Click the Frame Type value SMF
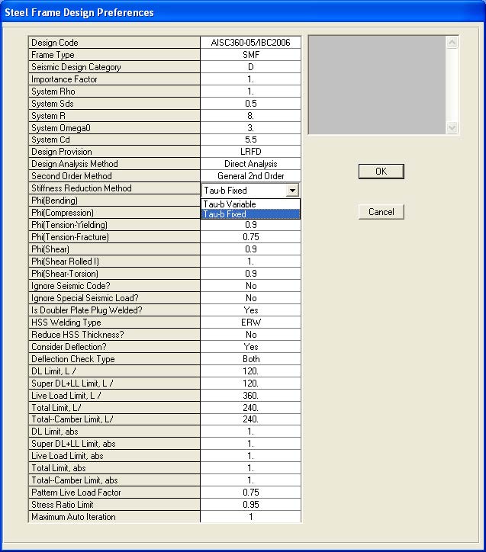Viewport: 486px width, 552px height. point(250,55)
